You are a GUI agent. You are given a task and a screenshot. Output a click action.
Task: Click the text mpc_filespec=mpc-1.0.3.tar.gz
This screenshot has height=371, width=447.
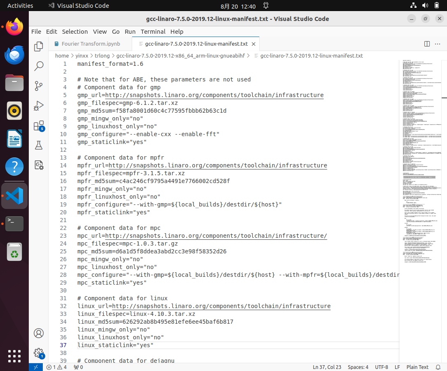(x=128, y=244)
